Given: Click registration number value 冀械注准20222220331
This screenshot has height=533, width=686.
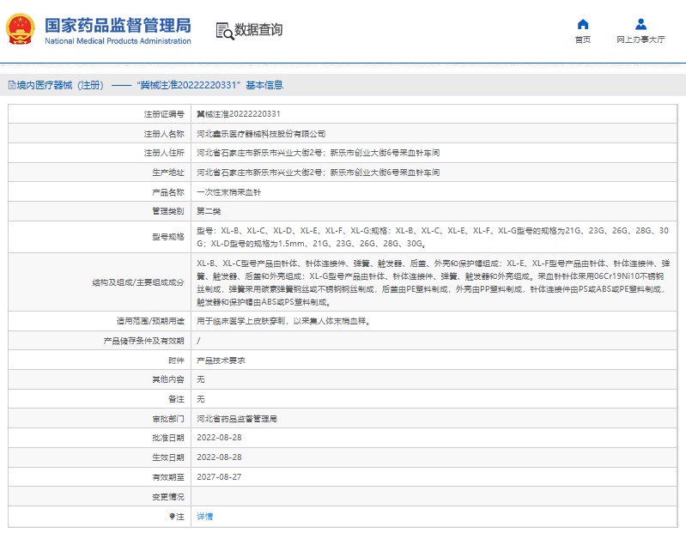Looking at the screenshot, I should (239, 113).
